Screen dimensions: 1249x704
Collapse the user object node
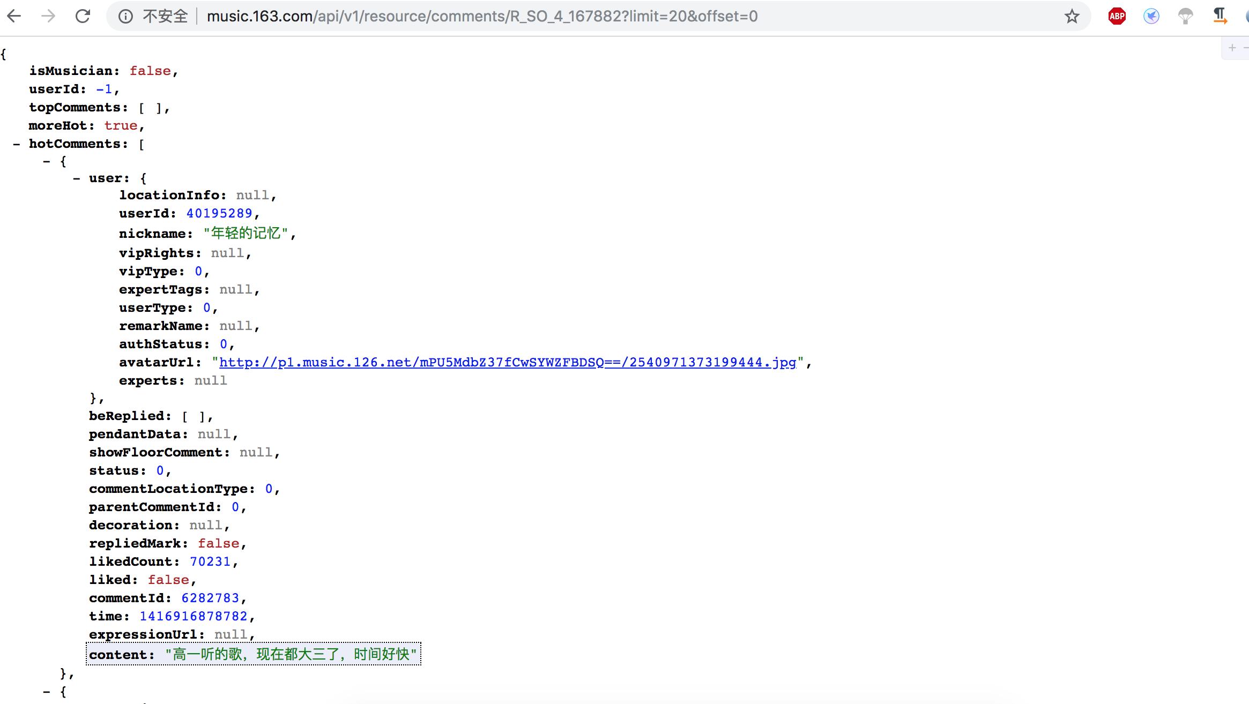point(77,178)
